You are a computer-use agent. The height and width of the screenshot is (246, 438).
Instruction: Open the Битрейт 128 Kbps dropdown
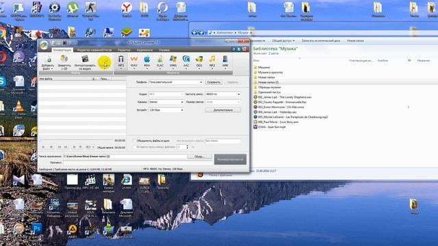pos(166,110)
